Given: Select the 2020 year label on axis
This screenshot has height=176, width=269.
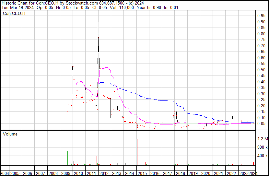Looking at the screenshot, I should pos(206,173).
